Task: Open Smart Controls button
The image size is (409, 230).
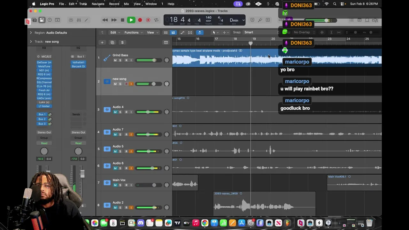Action: coord(71,20)
